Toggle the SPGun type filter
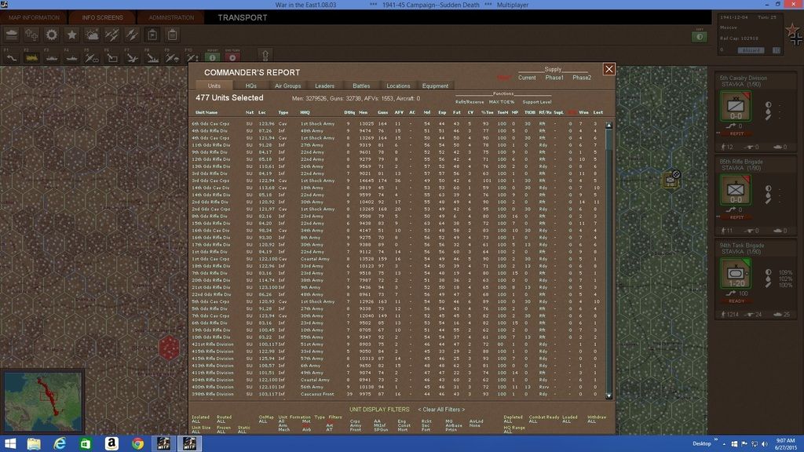Viewport: 804px width, 452px height. click(381, 429)
